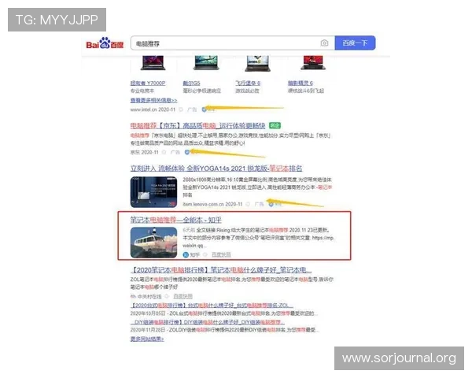Open the 暗影精灵 6 laptop image
The height and width of the screenshot is (378, 472).
[313, 63]
